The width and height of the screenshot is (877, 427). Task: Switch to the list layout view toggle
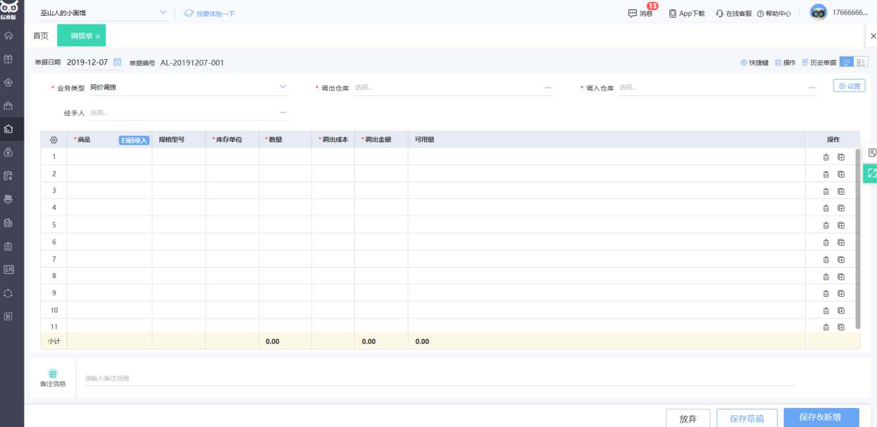846,63
